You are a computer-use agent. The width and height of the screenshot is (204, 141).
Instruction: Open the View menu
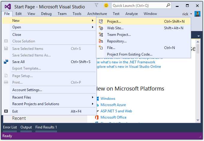31,14
